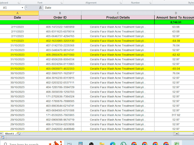This screenshot has width=194, height=145.
Task: Select highlighted order ID 402-1633985-3205130
Action: tap(60, 41)
